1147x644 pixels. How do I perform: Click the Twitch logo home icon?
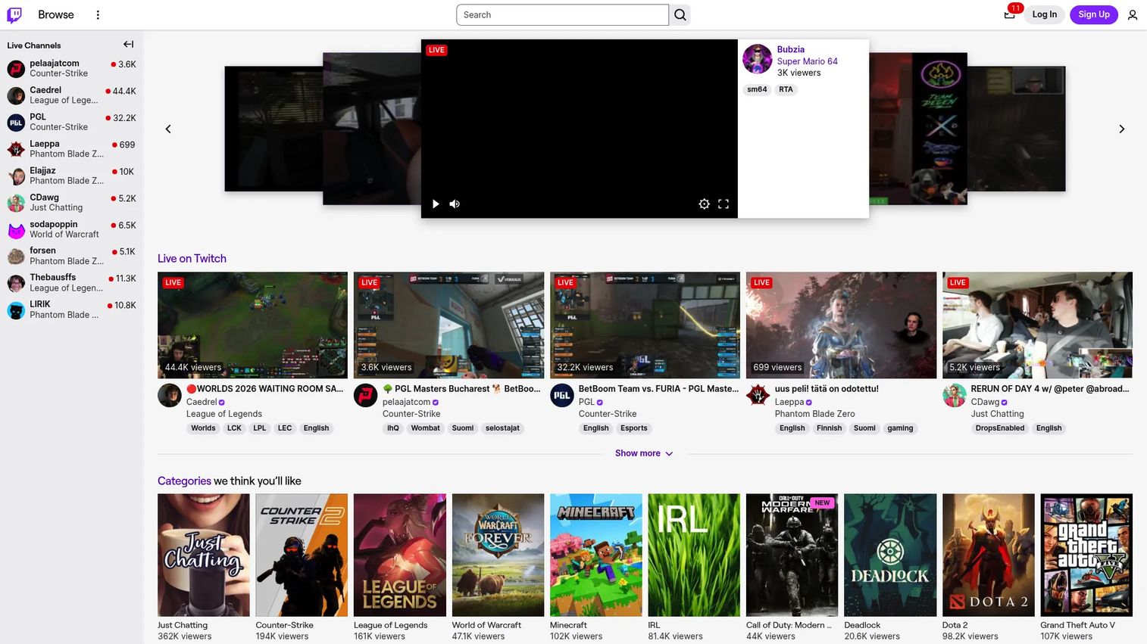tap(14, 14)
